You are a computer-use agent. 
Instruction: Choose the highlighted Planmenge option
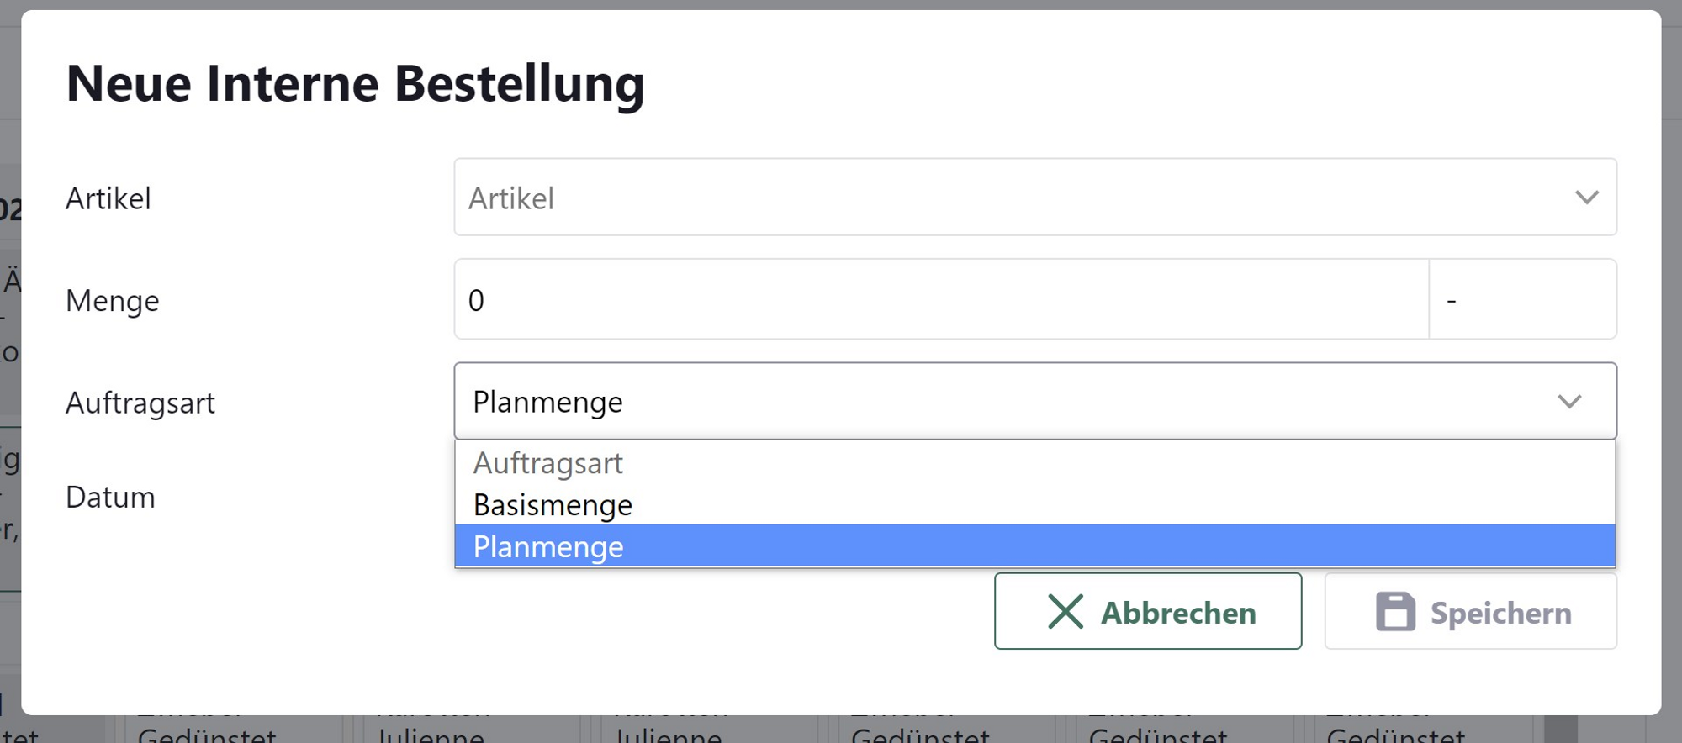548,547
